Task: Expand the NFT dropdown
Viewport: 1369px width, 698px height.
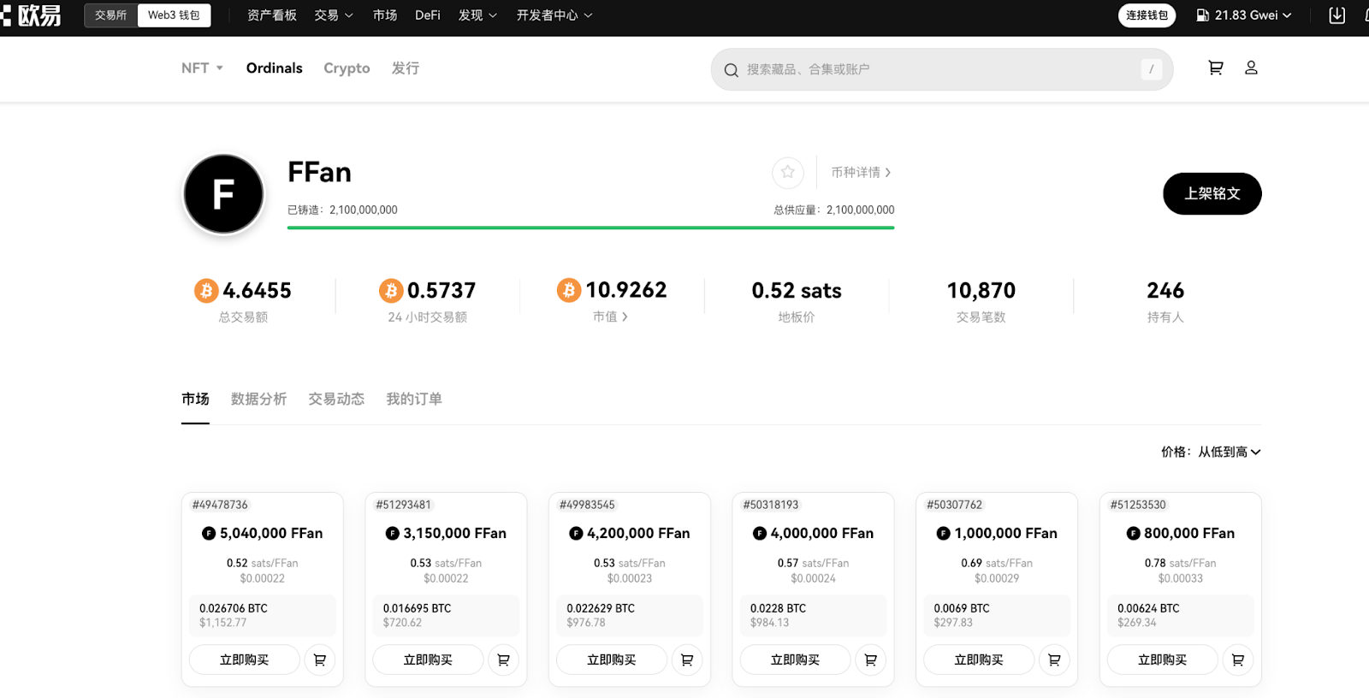Action: coord(202,68)
